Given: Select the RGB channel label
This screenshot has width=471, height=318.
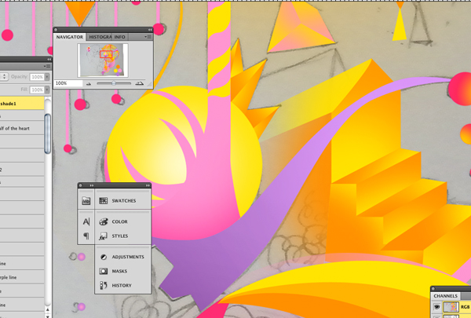Looking at the screenshot, I should coord(465,307).
